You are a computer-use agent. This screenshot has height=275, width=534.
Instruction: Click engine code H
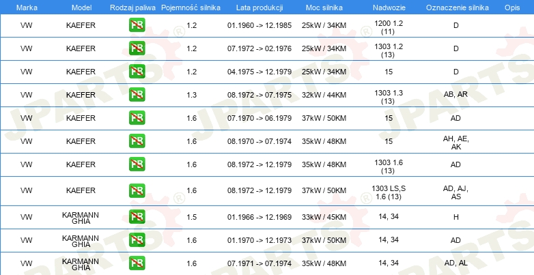(456, 217)
